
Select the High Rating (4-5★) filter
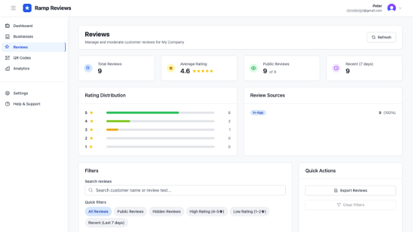(206, 211)
